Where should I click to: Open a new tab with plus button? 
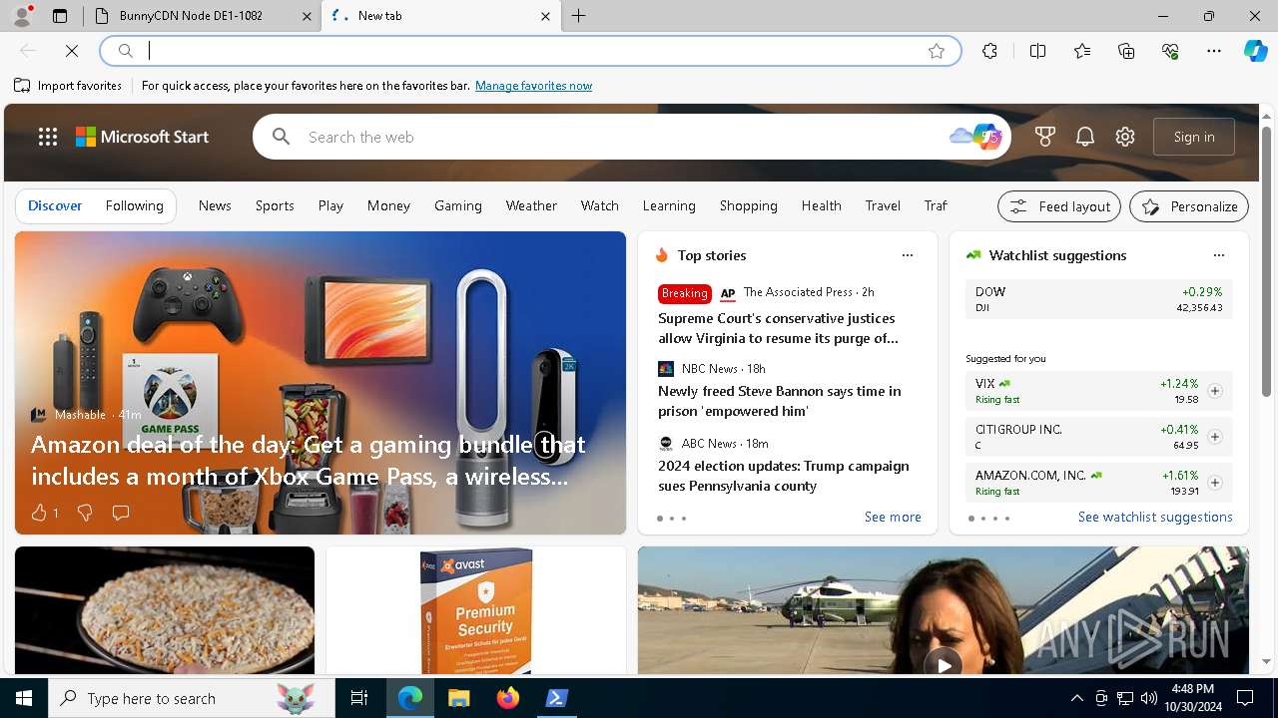(x=579, y=16)
